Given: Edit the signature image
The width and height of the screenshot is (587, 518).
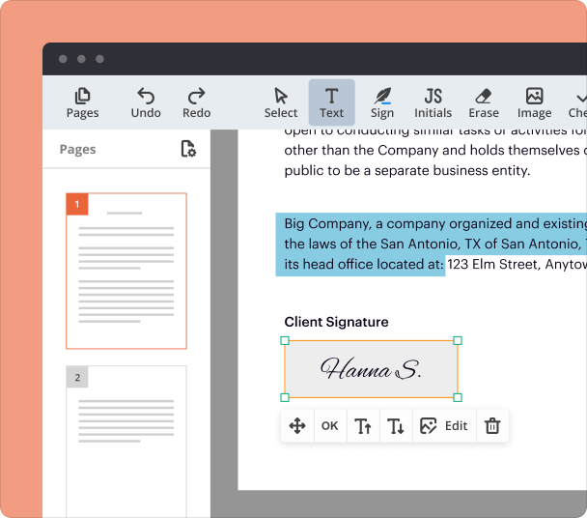Looking at the screenshot, I should (x=444, y=426).
